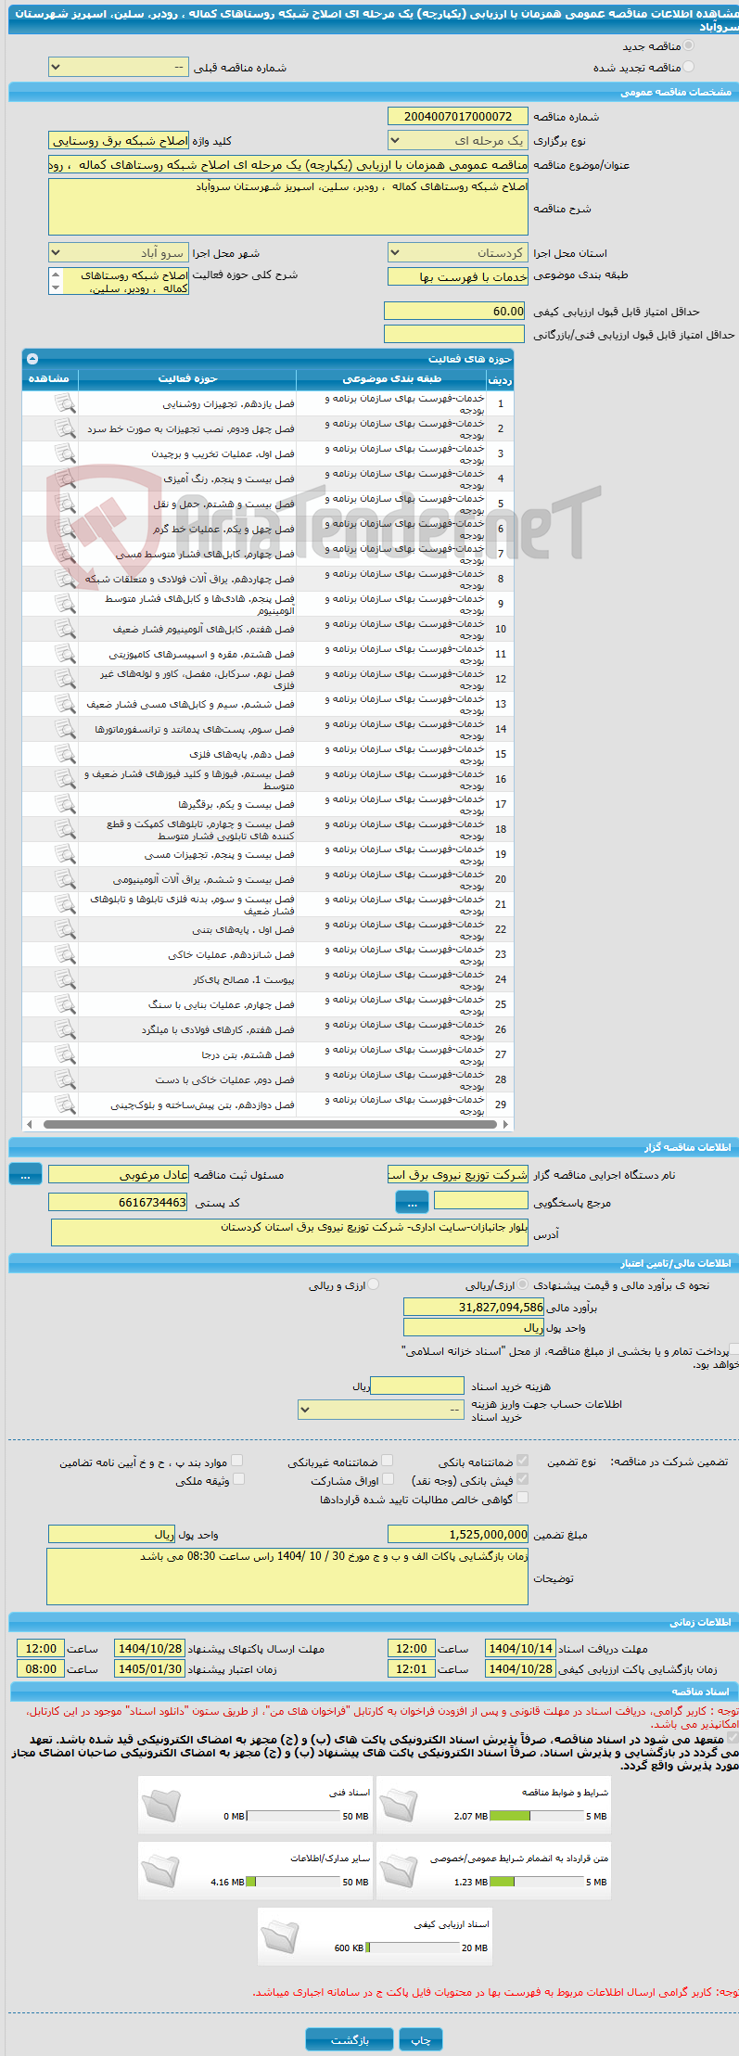
Task: Open the اسناد فنی folder icon
Action: 160,1805
